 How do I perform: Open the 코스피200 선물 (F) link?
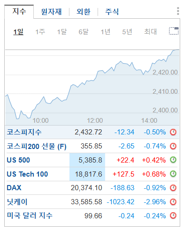(37, 146)
